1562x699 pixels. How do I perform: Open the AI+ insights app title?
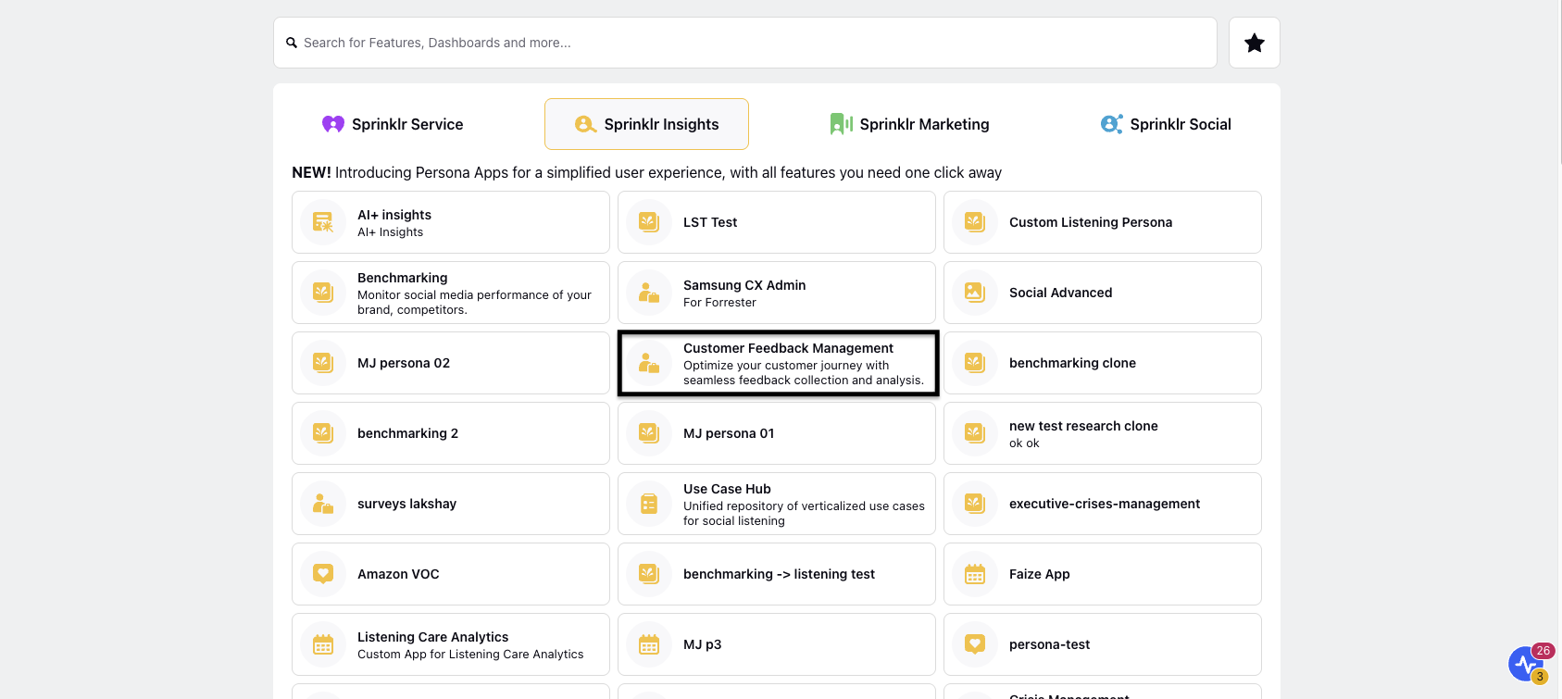click(x=394, y=215)
